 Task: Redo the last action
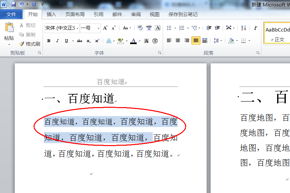tap(34, 4)
